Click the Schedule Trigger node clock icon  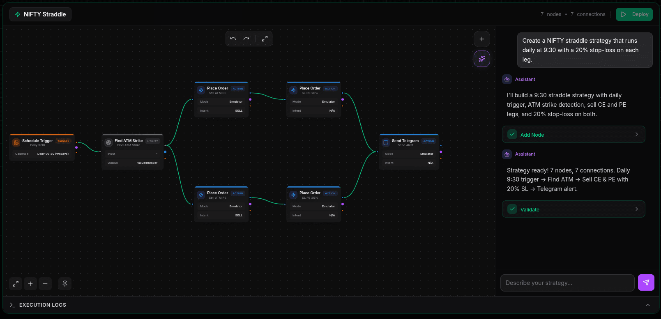16,143
